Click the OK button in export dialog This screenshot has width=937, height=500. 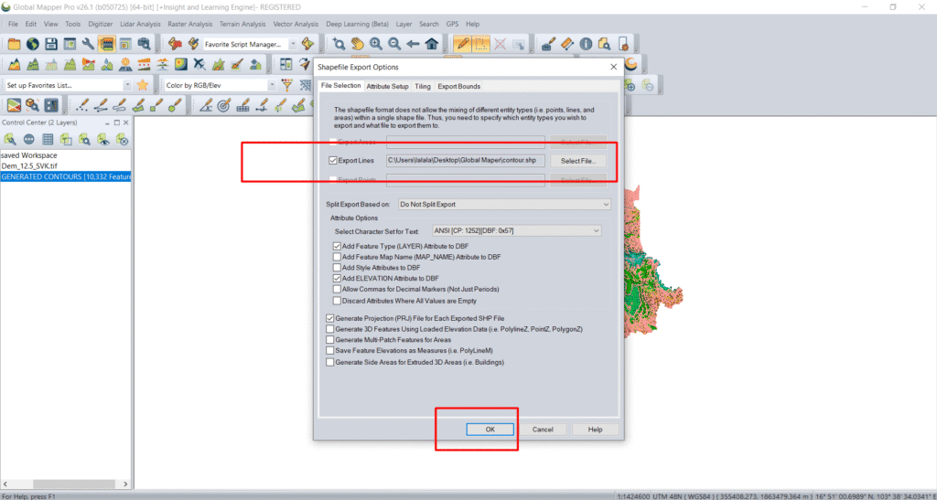(x=490, y=430)
